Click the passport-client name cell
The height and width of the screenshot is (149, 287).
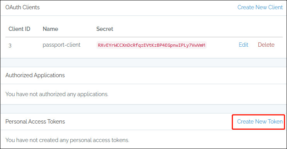[61, 45]
